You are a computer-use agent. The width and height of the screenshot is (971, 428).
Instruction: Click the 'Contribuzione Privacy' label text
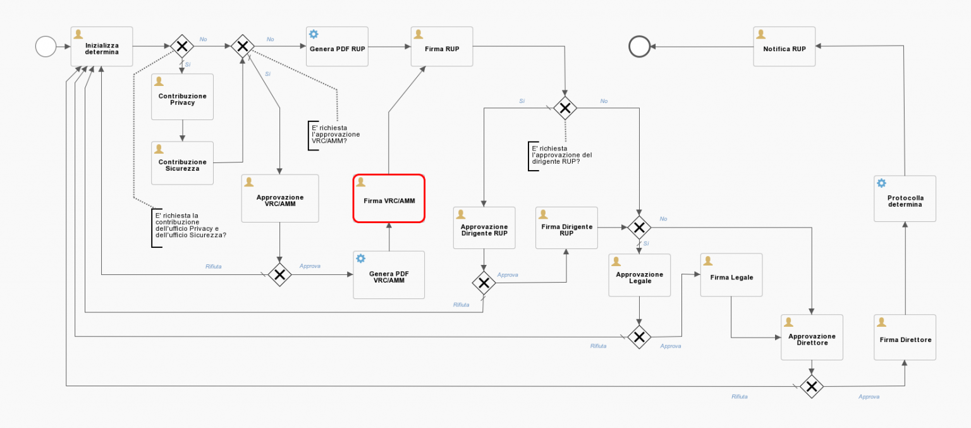(183, 99)
